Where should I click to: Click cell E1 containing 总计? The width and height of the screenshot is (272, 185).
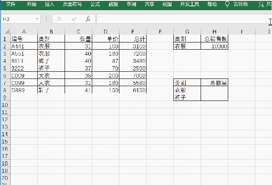[133, 39]
